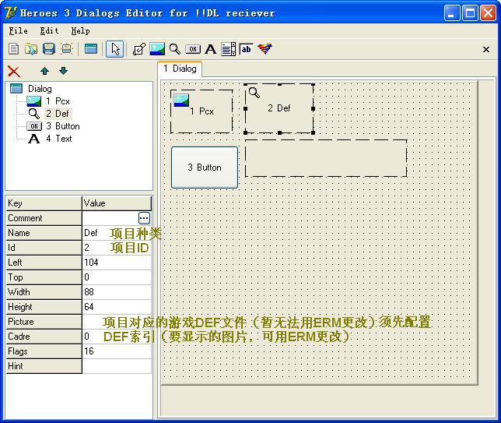Click the Comment value field

[x=110, y=218]
